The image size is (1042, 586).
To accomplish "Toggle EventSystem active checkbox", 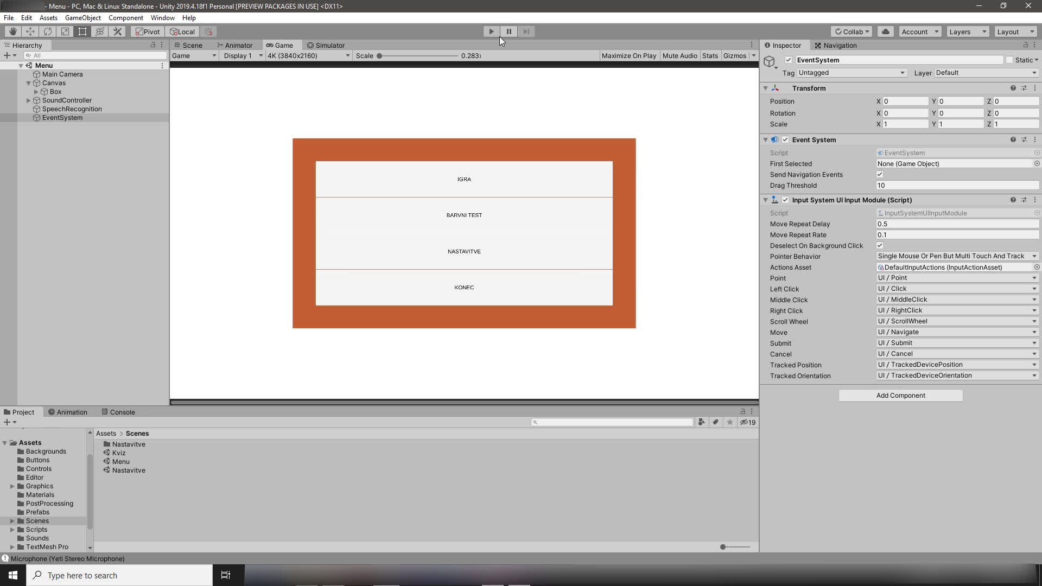I will click(789, 60).
